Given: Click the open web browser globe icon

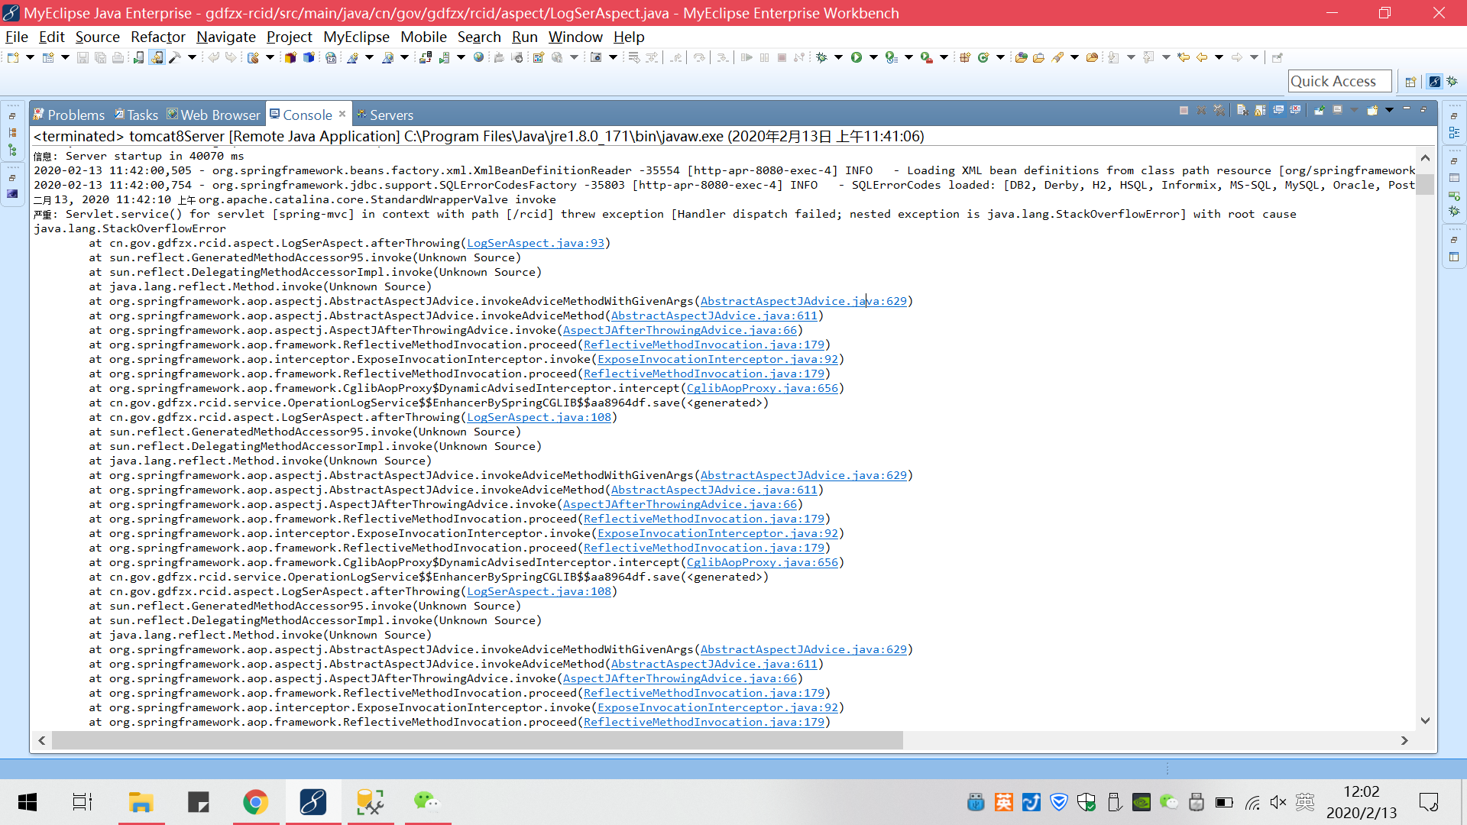Looking at the screenshot, I should pos(478,57).
